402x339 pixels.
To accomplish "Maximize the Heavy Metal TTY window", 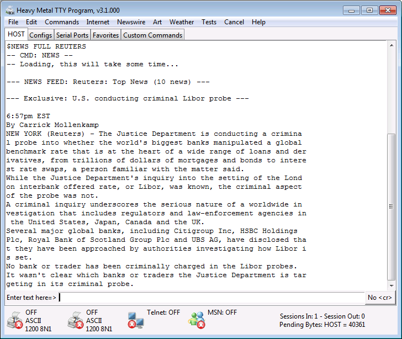I will [x=369, y=10].
